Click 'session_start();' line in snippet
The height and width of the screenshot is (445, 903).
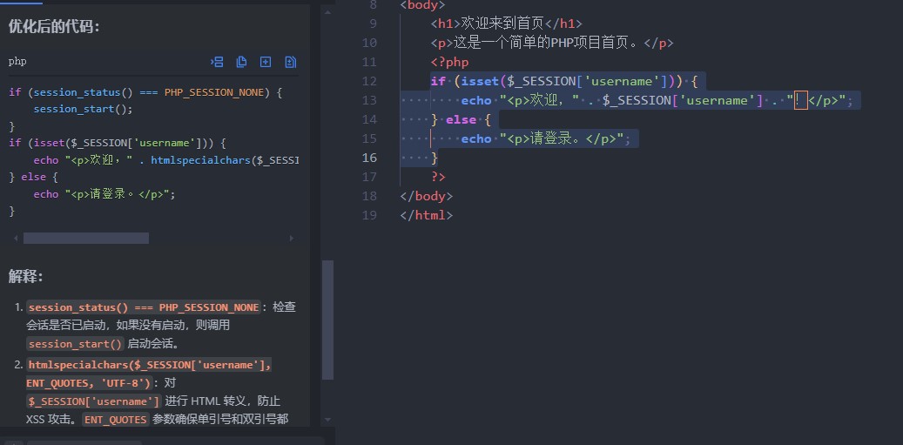83,109
